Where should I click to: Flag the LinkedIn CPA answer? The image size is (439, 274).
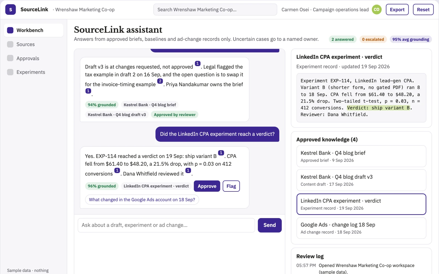(x=231, y=186)
